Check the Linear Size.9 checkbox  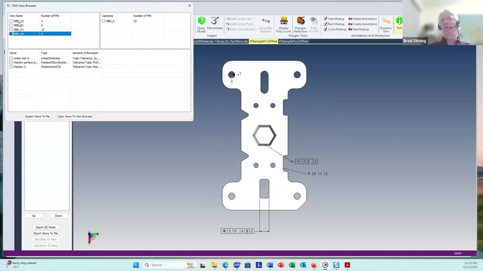pyautogui.click(x=11, y=58)
